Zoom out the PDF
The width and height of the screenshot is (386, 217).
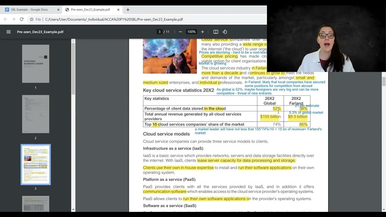pos(180,32)
